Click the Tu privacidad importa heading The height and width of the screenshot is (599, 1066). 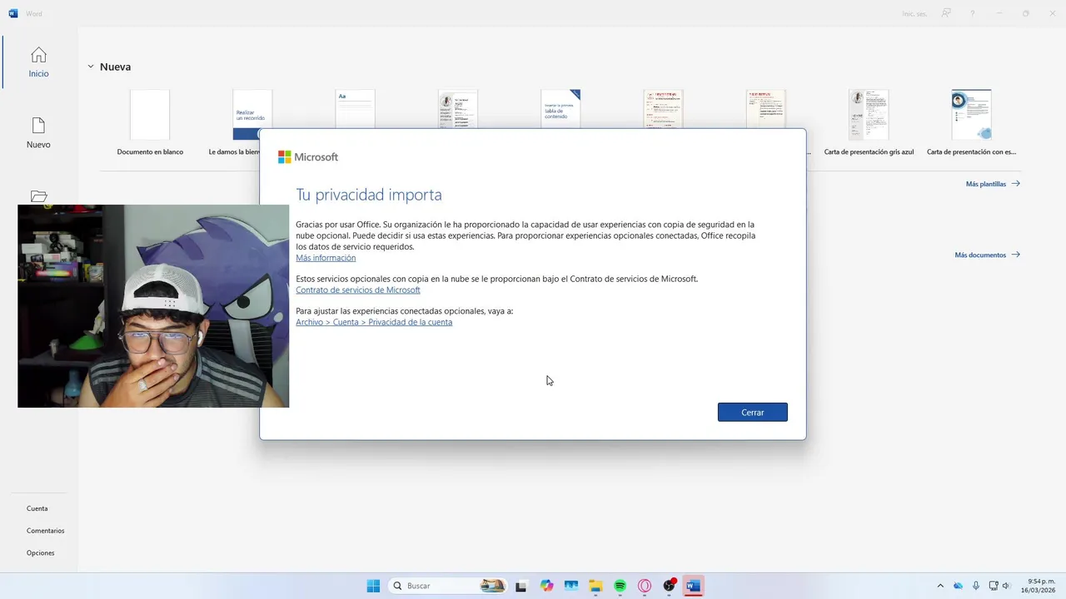point(369,195)
